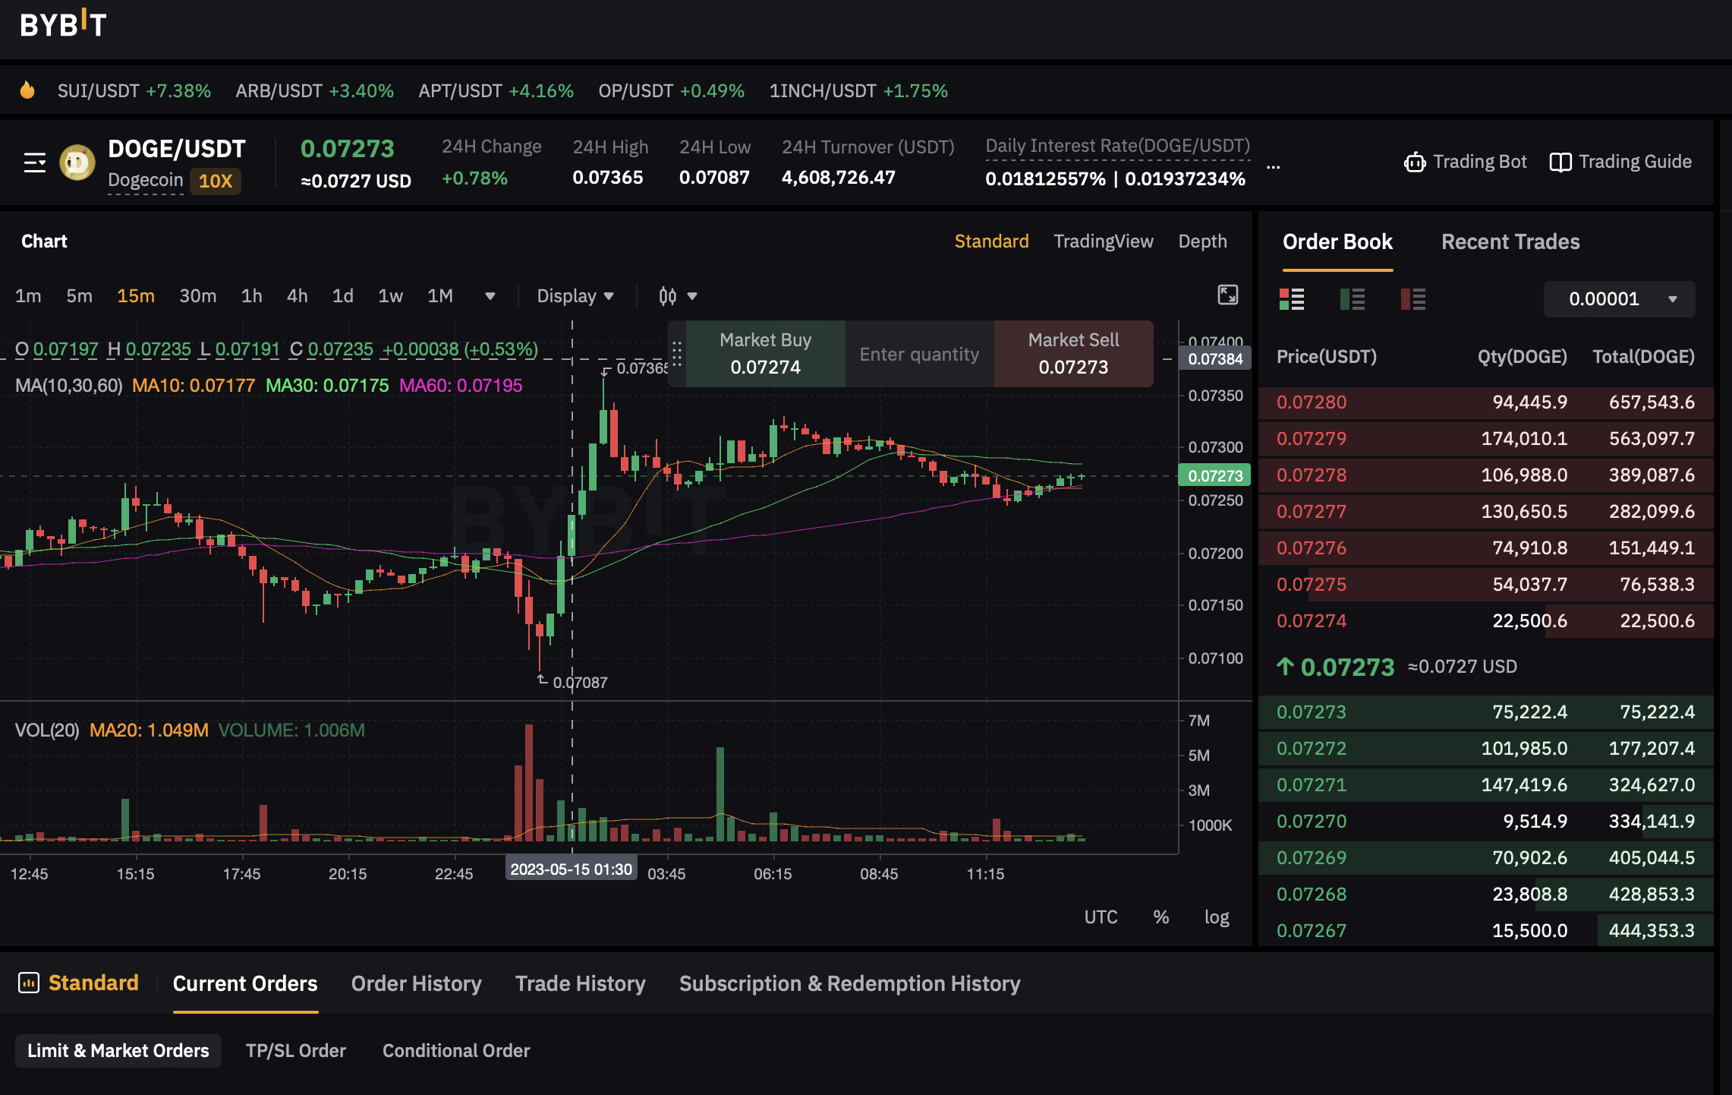Image resolution: width=1732 pixels, height=1095 pixels.
Task: Click the Dogecoin coin icon
Action: tap(77, 163)
